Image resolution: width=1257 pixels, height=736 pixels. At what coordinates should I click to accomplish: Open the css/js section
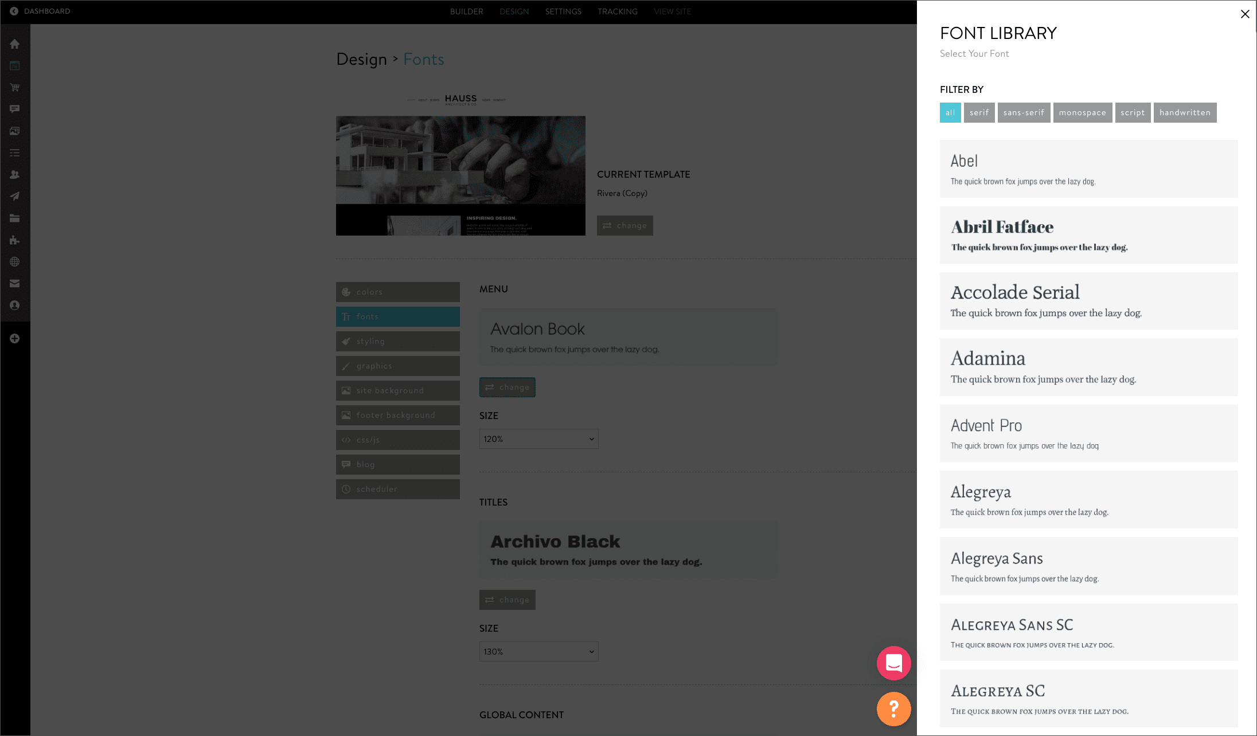397,440
